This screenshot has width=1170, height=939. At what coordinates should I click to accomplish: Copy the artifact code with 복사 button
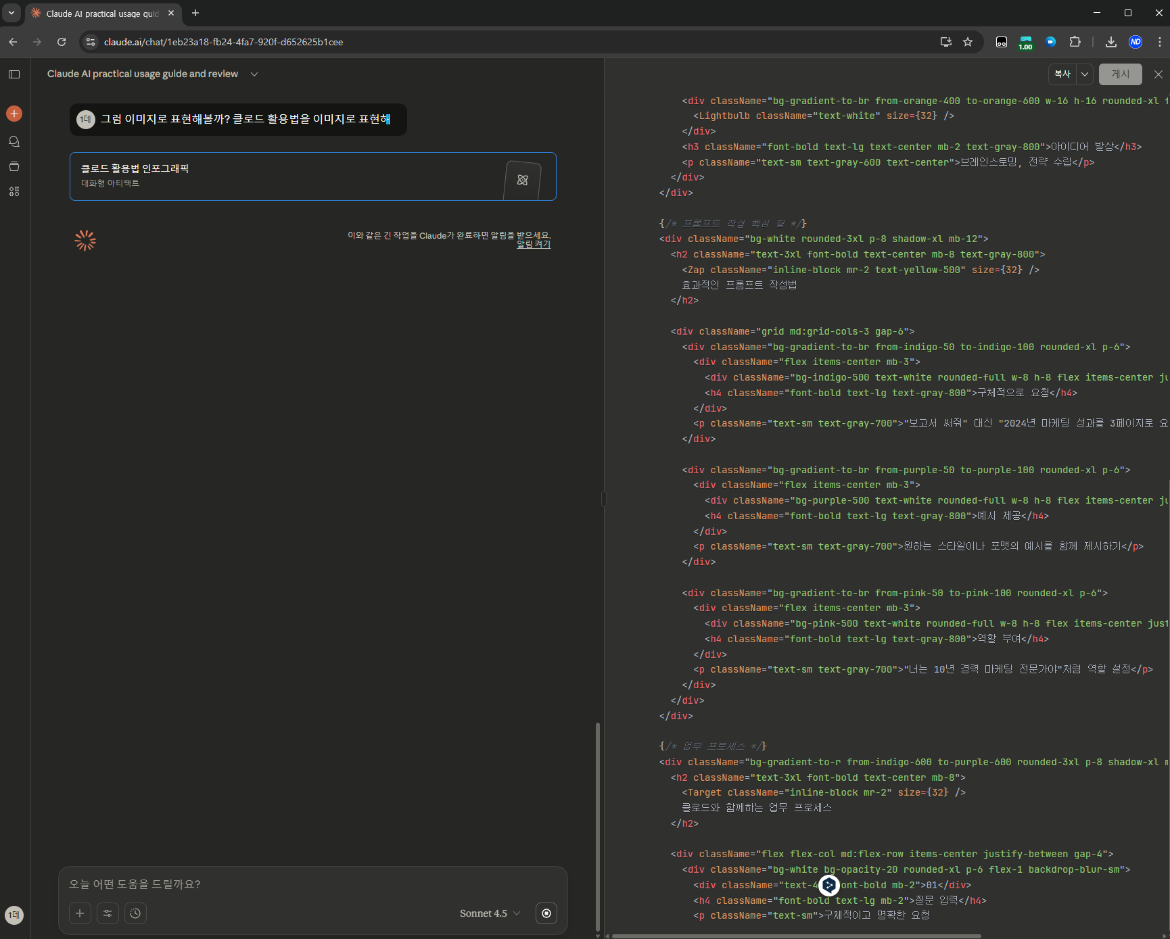coord(1062,74)
